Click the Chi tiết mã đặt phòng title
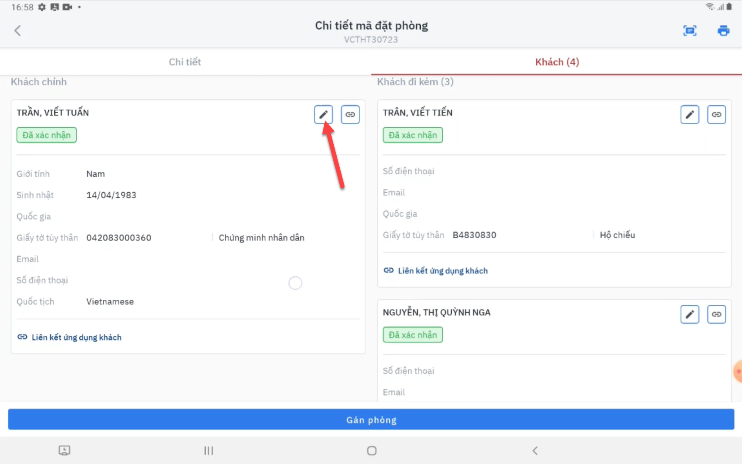Screen dimensions: 742x464 [x=371, y=25]
